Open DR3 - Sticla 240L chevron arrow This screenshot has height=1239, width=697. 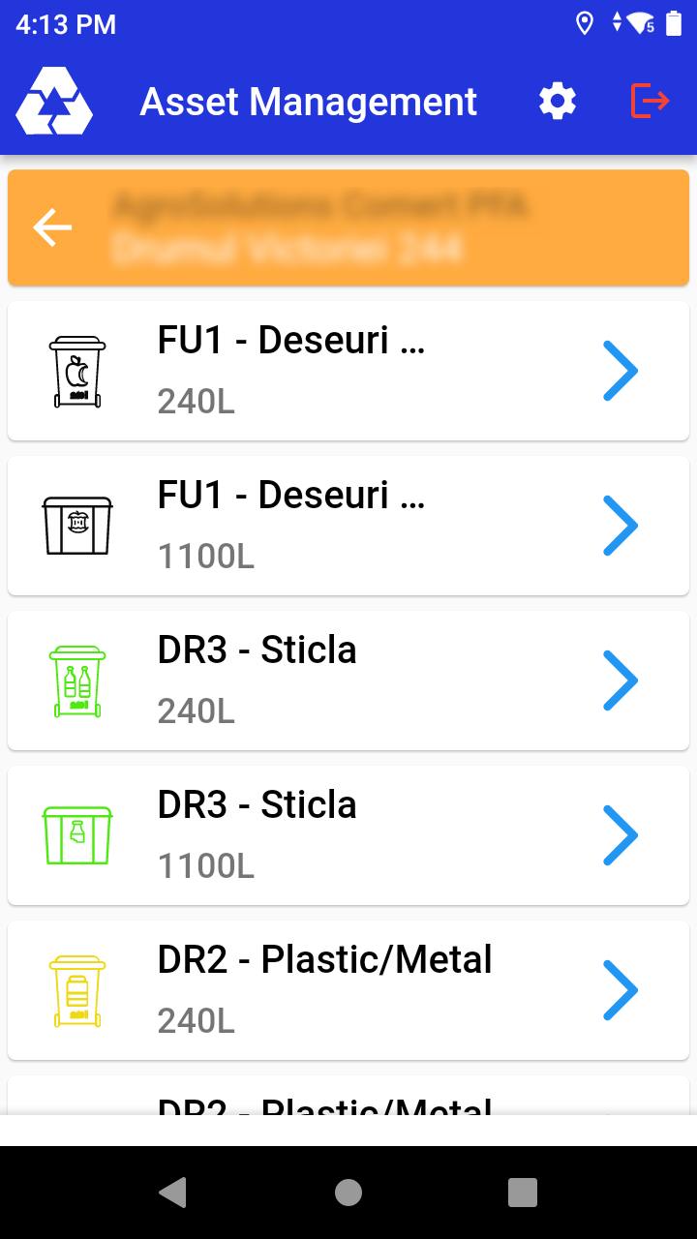tap(620, 680)
